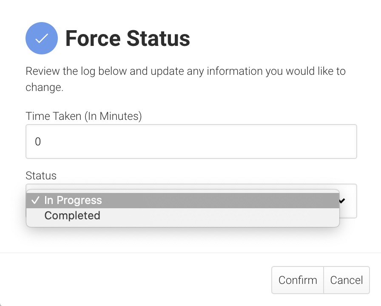This screenshot has width=381, height=306.
Task: Focus the Time Taken input field
Action: (x=191, y=142)
